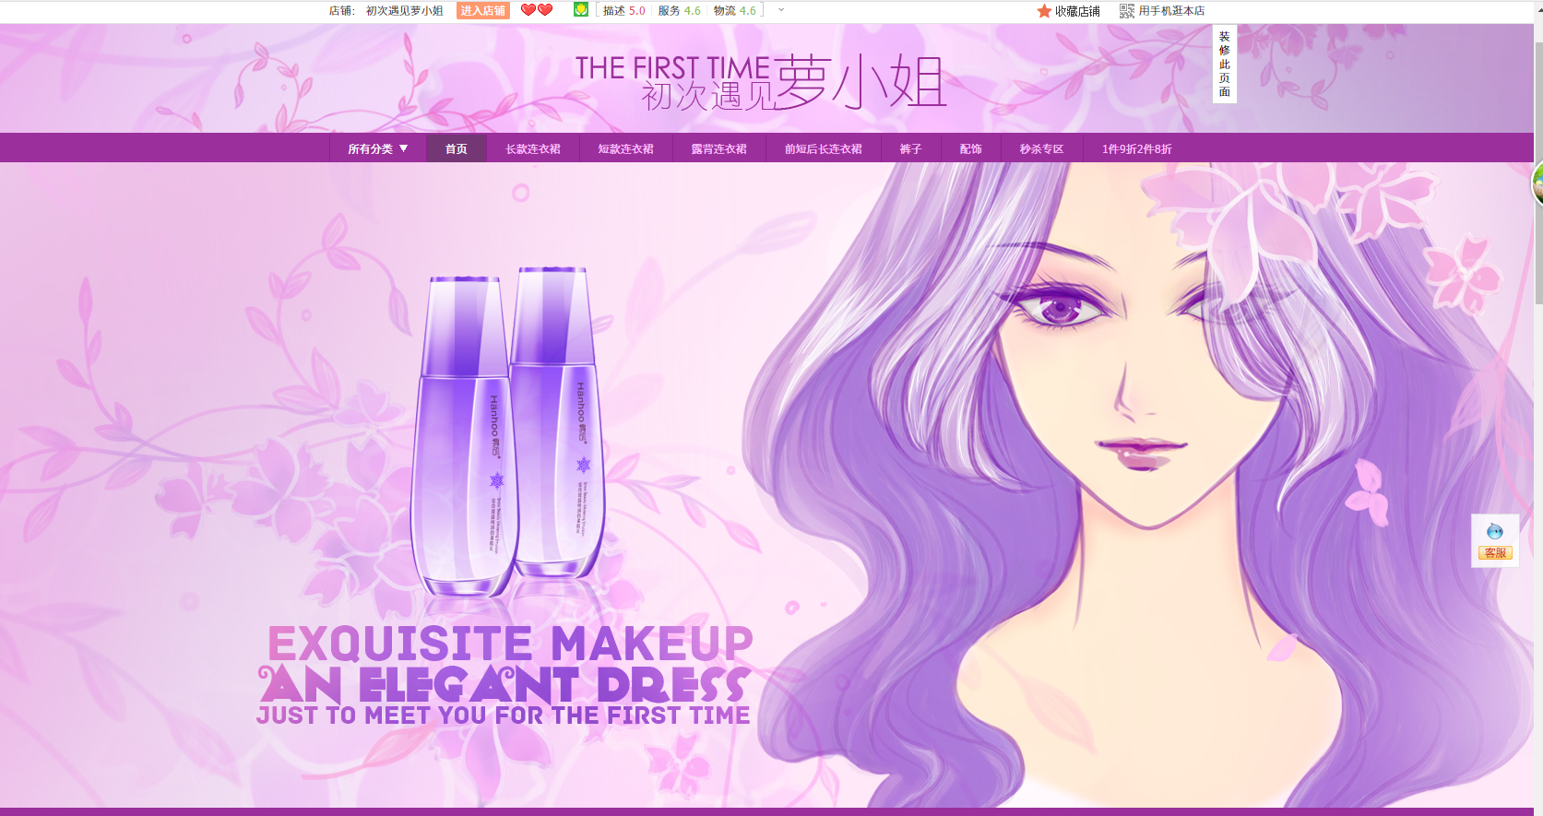The image size is (1543, 816).
Task: Click the 收藏店铺 link text
Action: coord(1077,11)
